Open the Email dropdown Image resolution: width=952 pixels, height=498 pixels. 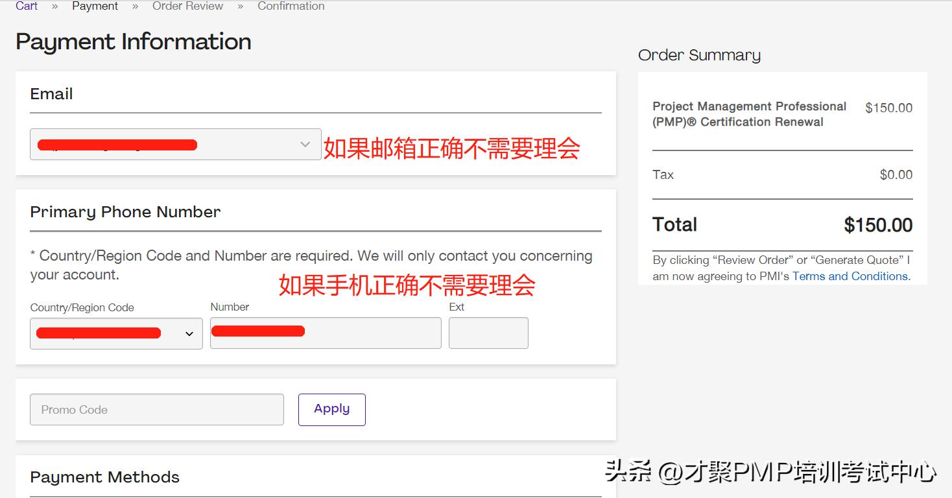pyautogui.click(x=175, y=144)
